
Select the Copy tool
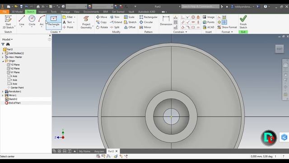(101, 22)
